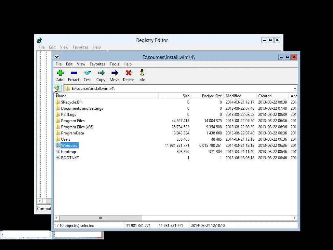Viewport: 333px width, 250px height.
Task: Open the 7-Zip View menu
Action: point(81,64)
